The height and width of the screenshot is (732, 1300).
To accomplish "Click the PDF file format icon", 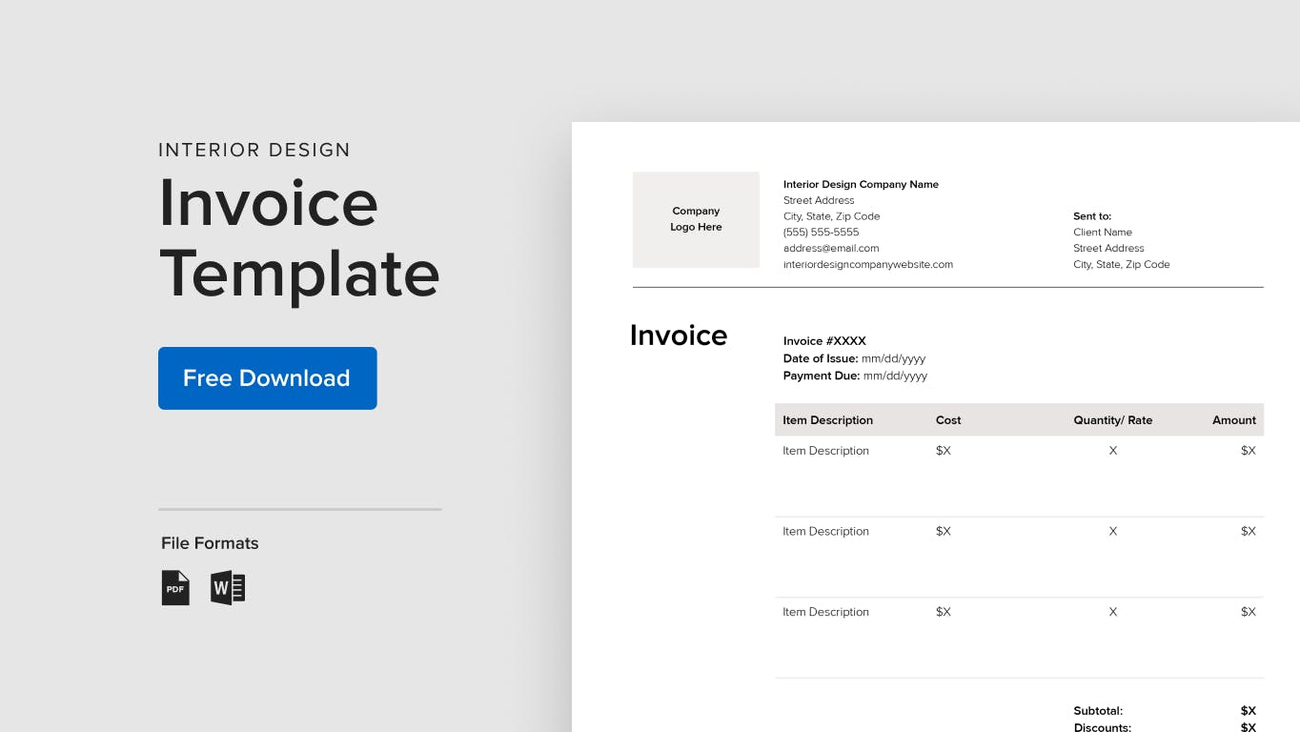I will click(x=175, y=587).
